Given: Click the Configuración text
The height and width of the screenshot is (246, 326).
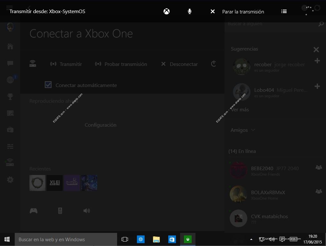Looking at the screenshot, I should click(x=100, y=125).
